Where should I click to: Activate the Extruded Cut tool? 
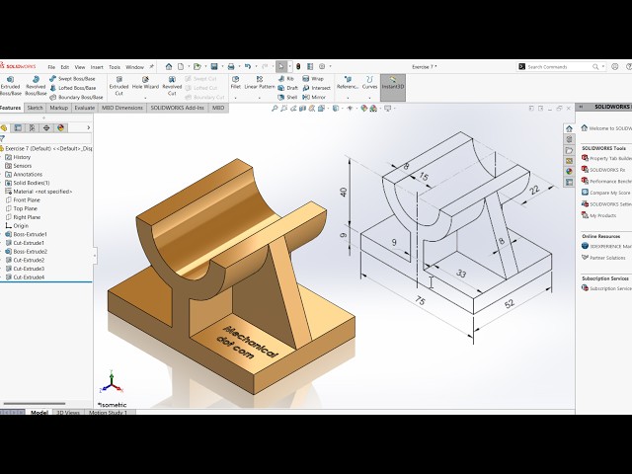(x=118, y=86)
